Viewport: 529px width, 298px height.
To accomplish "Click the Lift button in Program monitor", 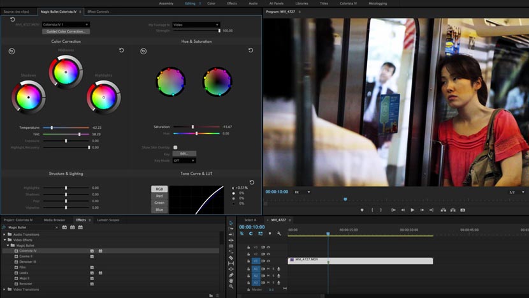I will click(444, 210).
